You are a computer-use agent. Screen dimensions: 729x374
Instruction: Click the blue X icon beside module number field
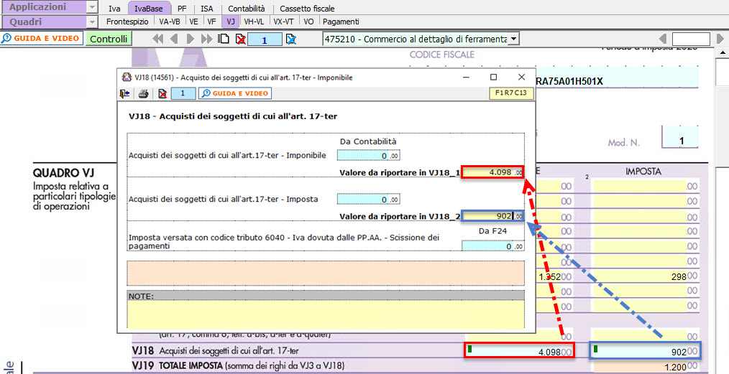290,39
